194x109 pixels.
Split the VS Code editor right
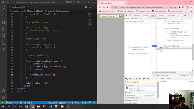(90, 7)
